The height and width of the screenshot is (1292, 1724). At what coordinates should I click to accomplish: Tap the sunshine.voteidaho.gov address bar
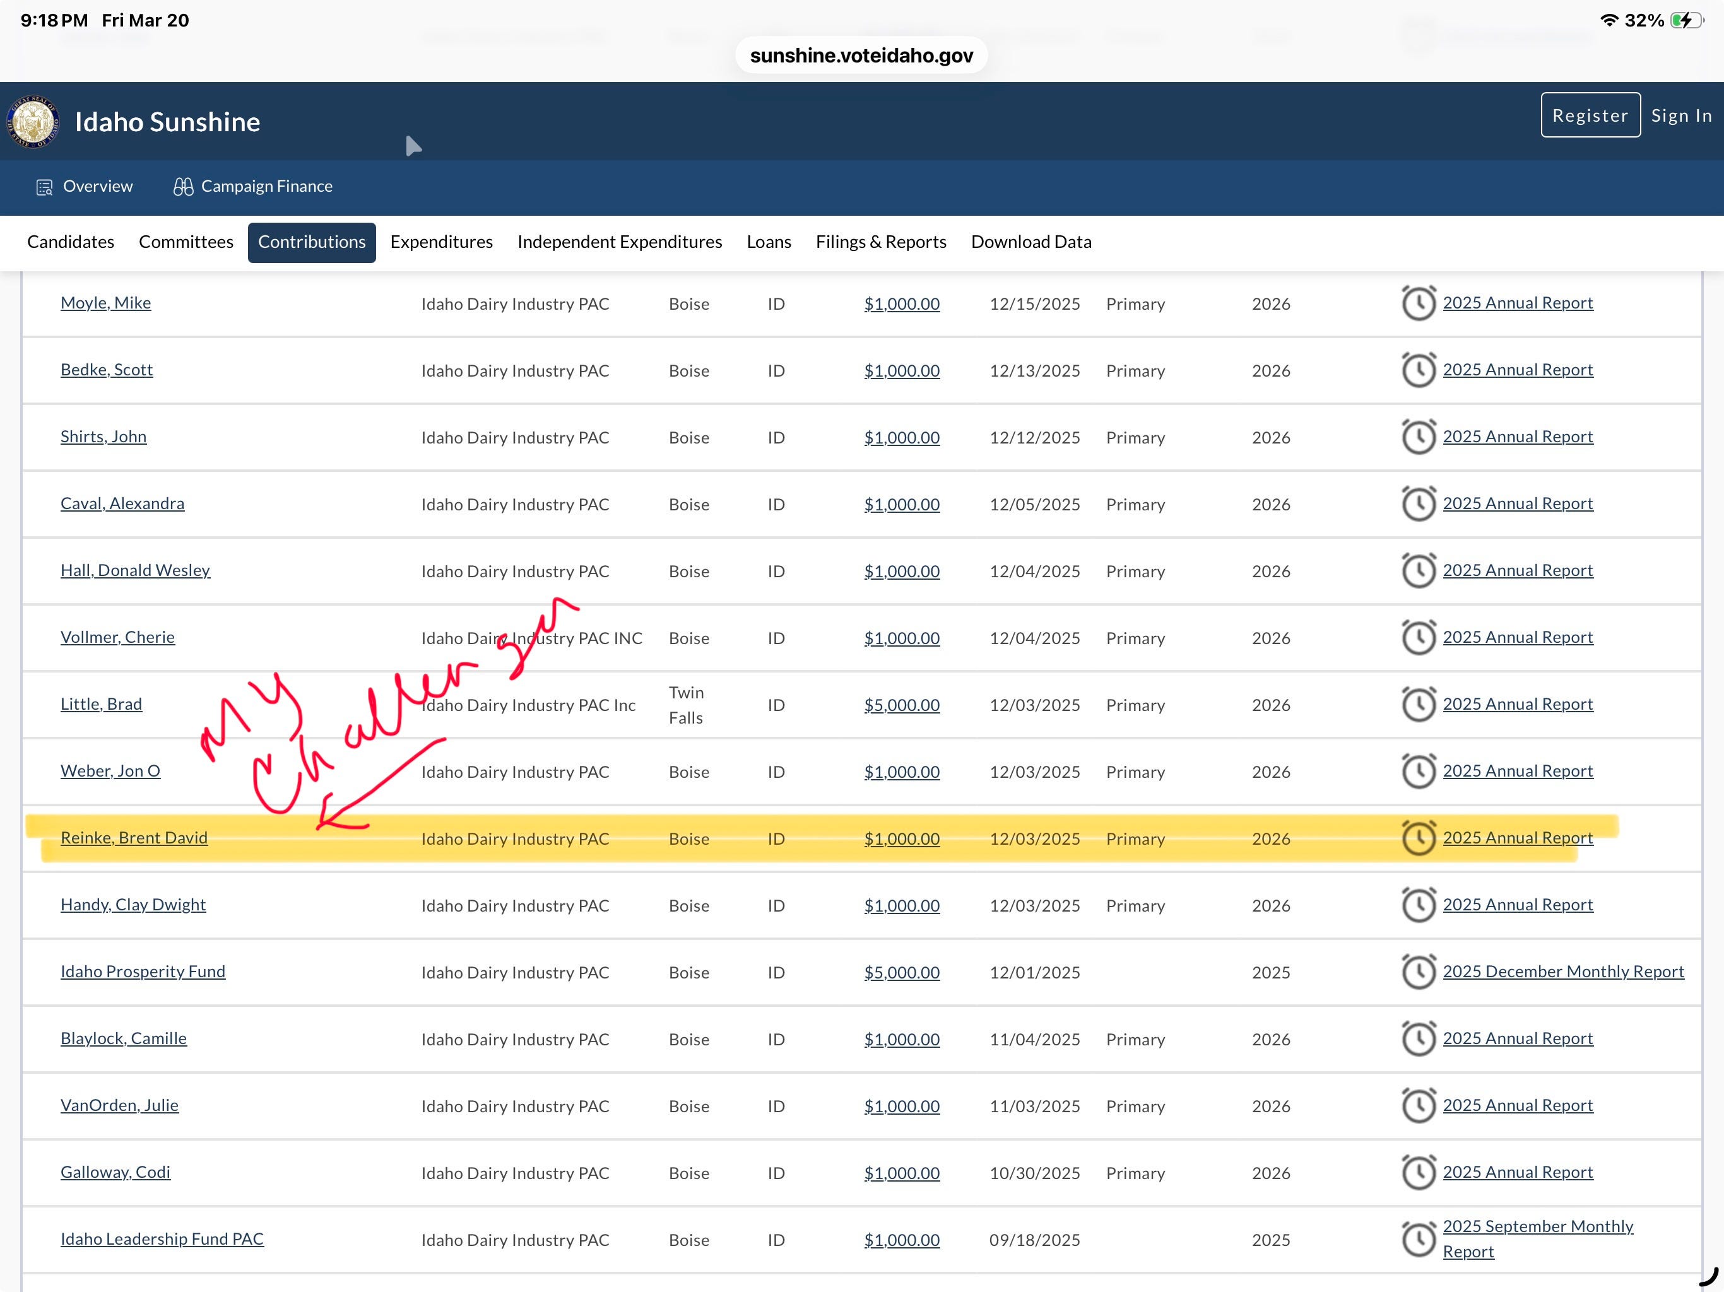(x=861, y=56)
